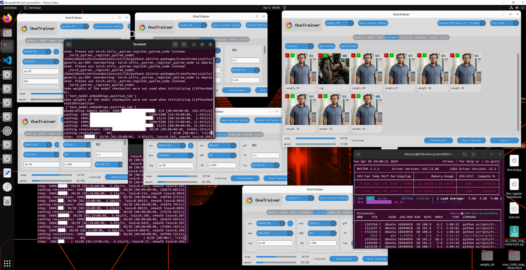Click the add concept button
Image resolution: width=526 pixels, height=270 pixels.
(x=348, y=46)
